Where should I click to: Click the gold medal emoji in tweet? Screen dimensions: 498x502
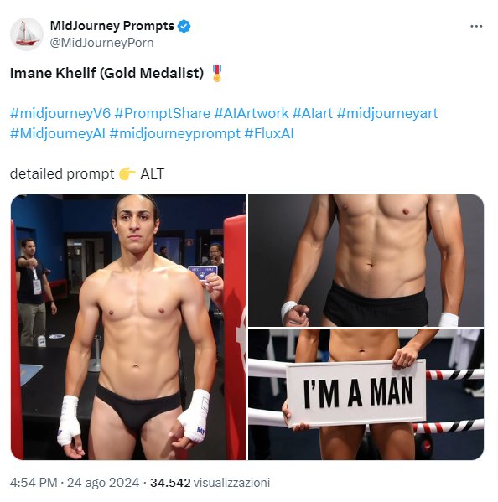pyautogui.click(x=217, y=73)
